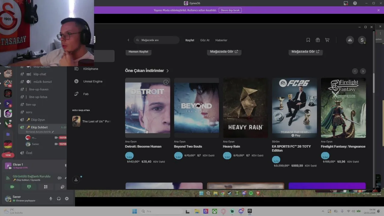Click Devre dışı bırak in streamer mode banner
Viewport: 384px width, 216px height.
coord(230,10)
